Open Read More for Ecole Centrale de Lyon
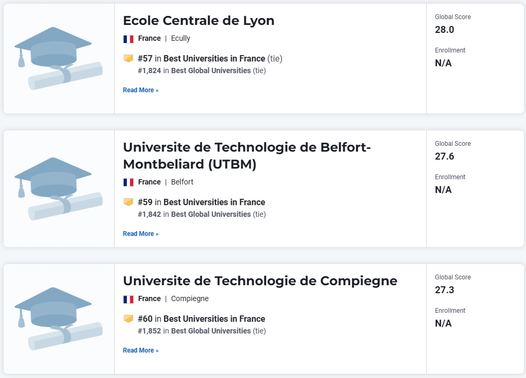526x378 pixels. click(x=141, y=90)
